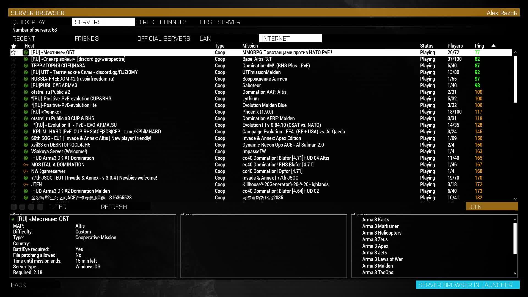Click the Expansions panel scrollbar thumb
Image resolution: width=528 pixels, height=297 pixels.
(515, 239)
